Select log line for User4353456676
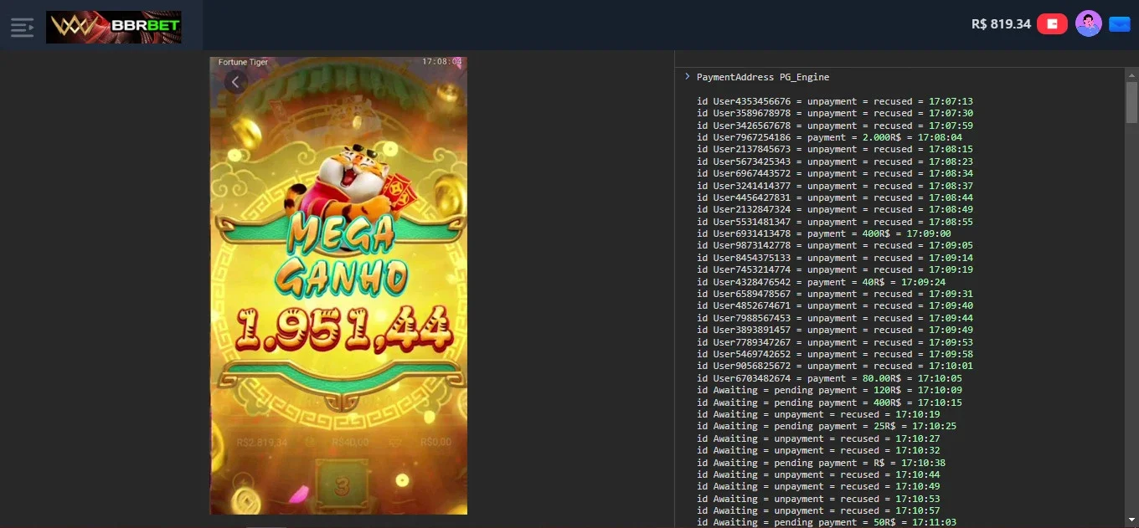The width and height of the screenshot is (1139, 528). [835, 101]
